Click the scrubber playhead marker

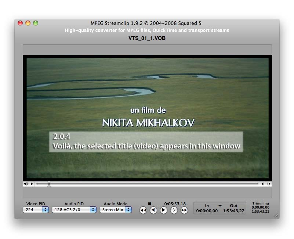tap(49, 184)
